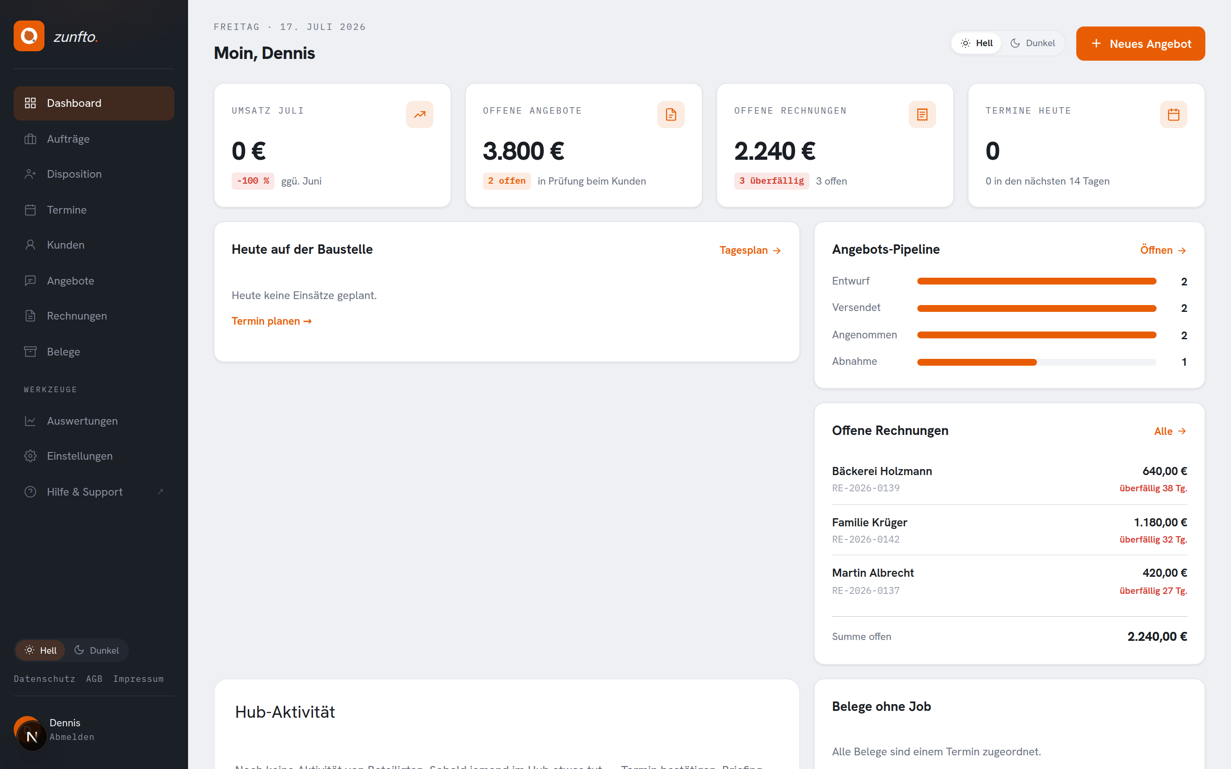Viewport: 1231px width, 769px height.
Task: Open Auswertungen under Werkzeuge
Action: (x=94, y=421)
